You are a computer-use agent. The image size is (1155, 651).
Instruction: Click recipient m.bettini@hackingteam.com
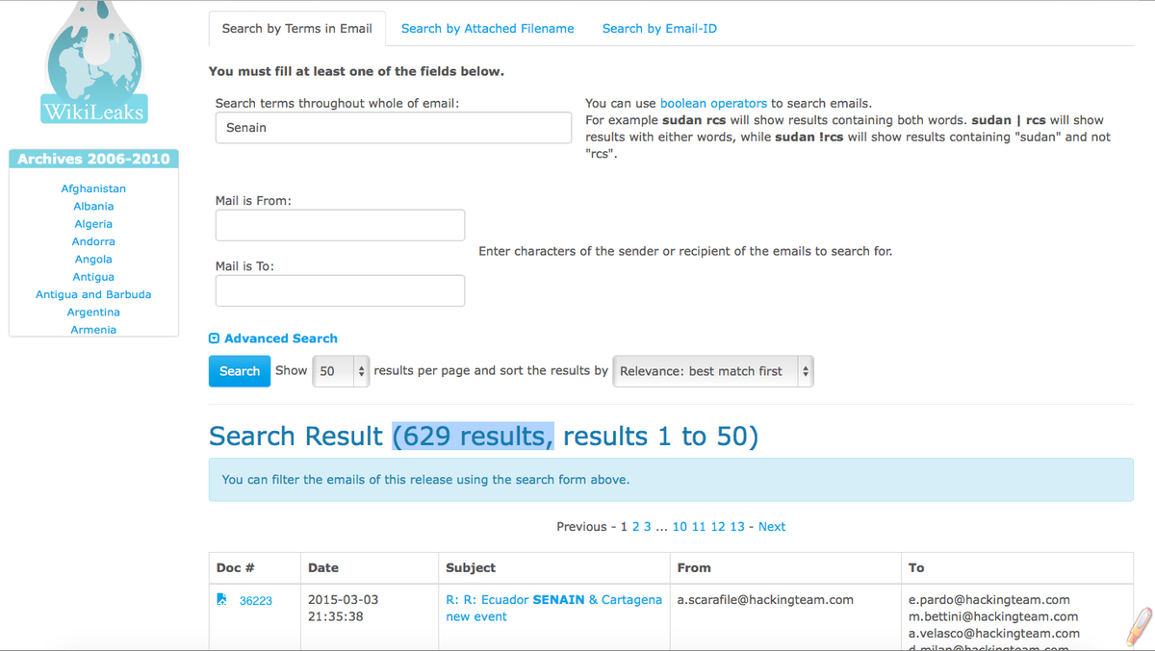993,616
